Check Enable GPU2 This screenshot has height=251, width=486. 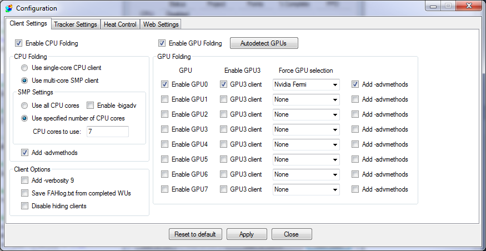(165, 114)
